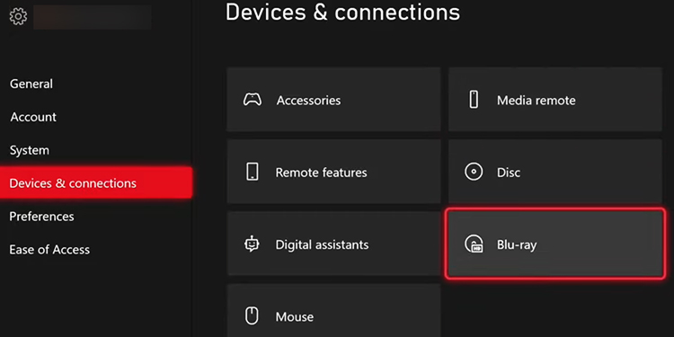Image resolution: width=674 pixels, height=337 pixels.
Task: Click the disc icon beside Disc
Action: click(474, 172)
